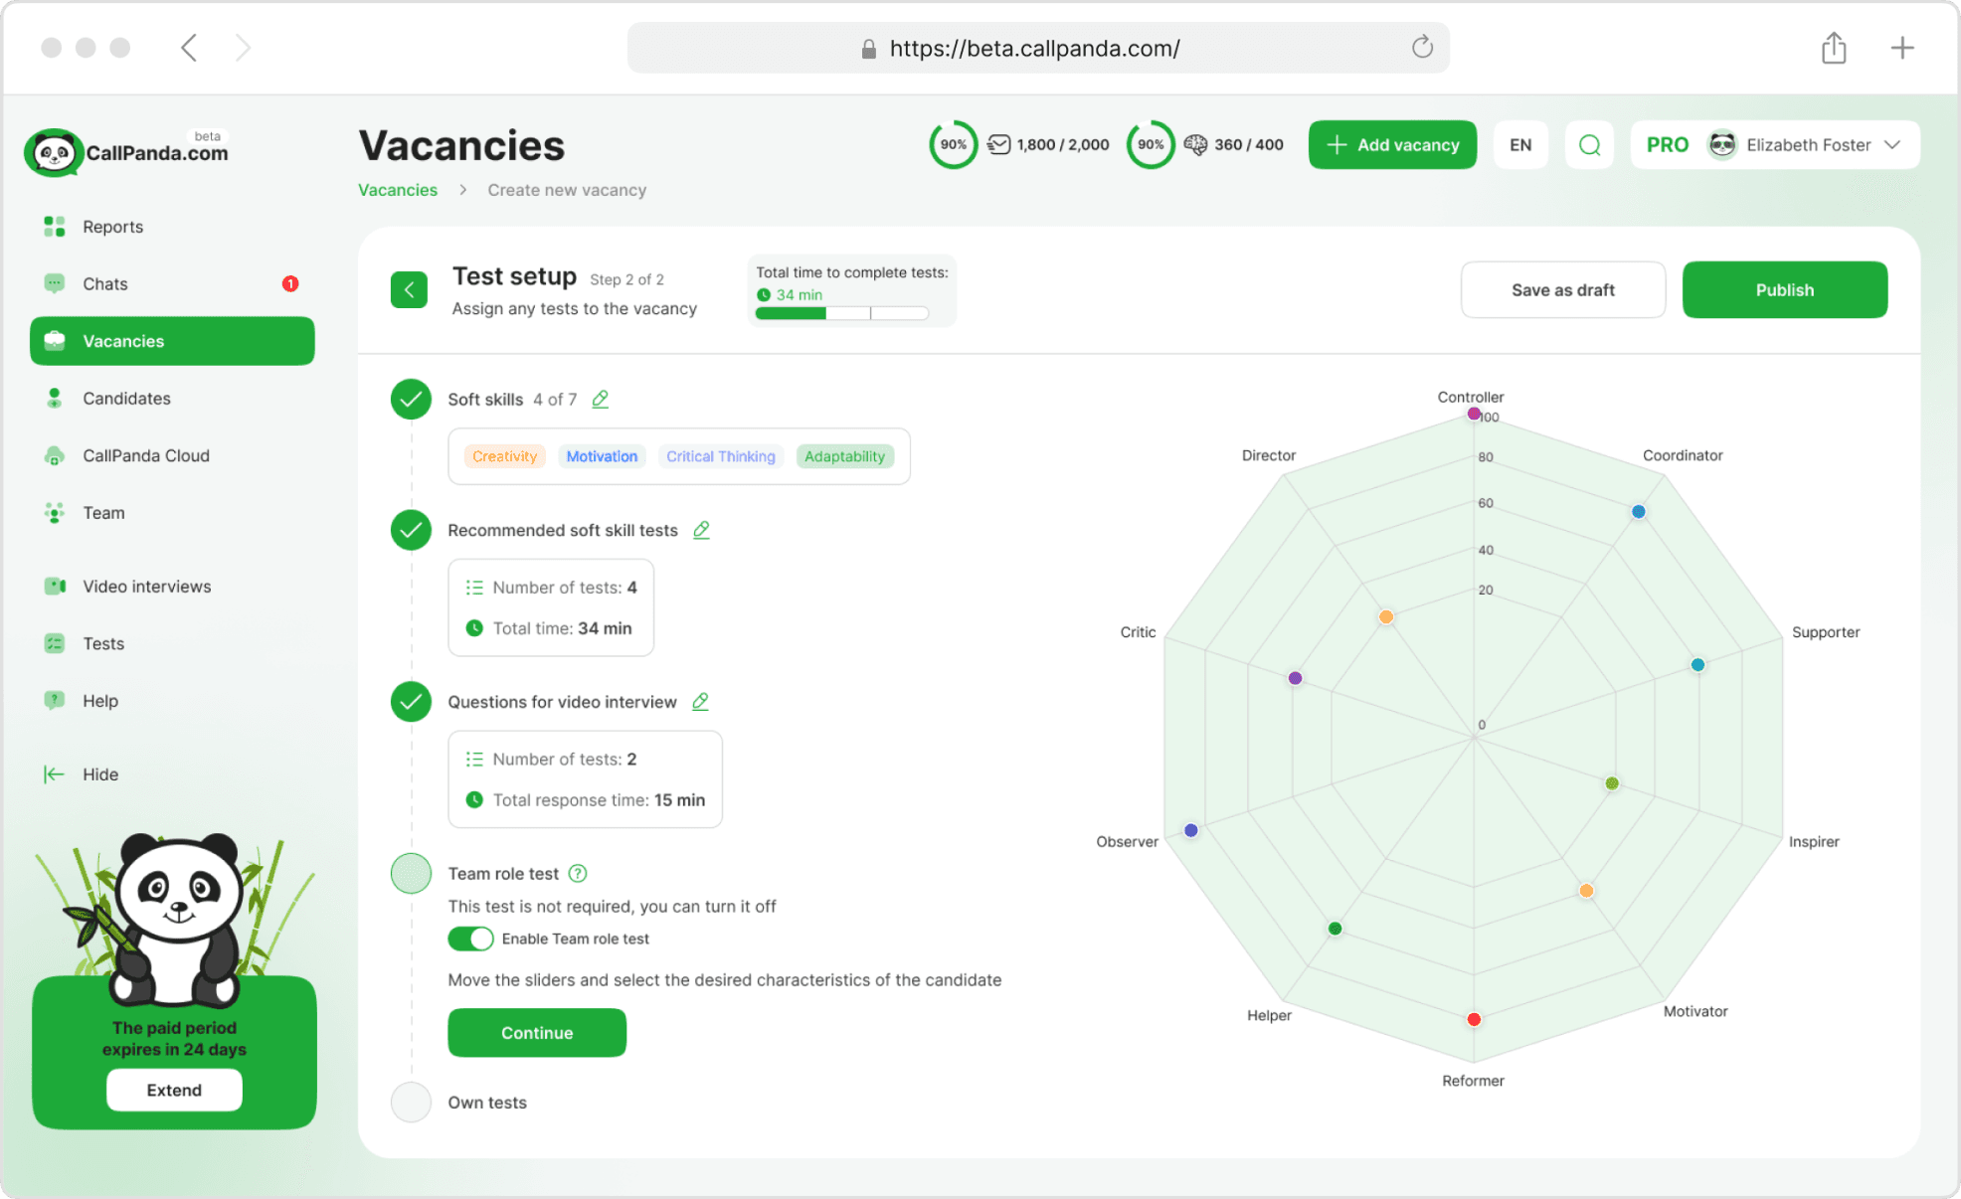Reload the page in the browser

(x=1422, y=48)
